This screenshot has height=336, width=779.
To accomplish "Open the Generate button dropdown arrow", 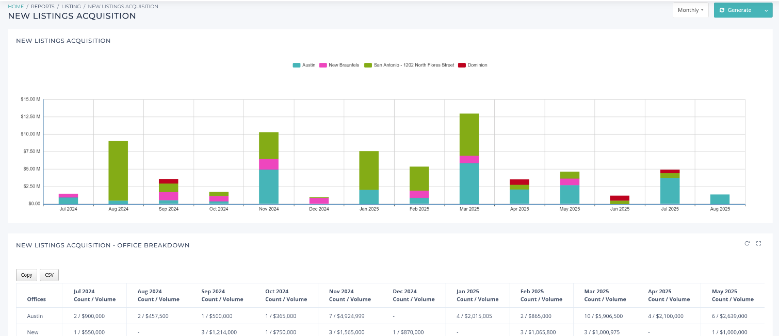I will [766, 10].
